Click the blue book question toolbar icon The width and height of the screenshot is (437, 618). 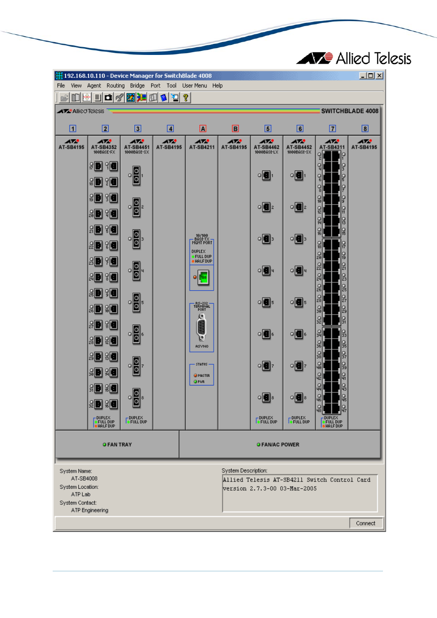[164, 98]
